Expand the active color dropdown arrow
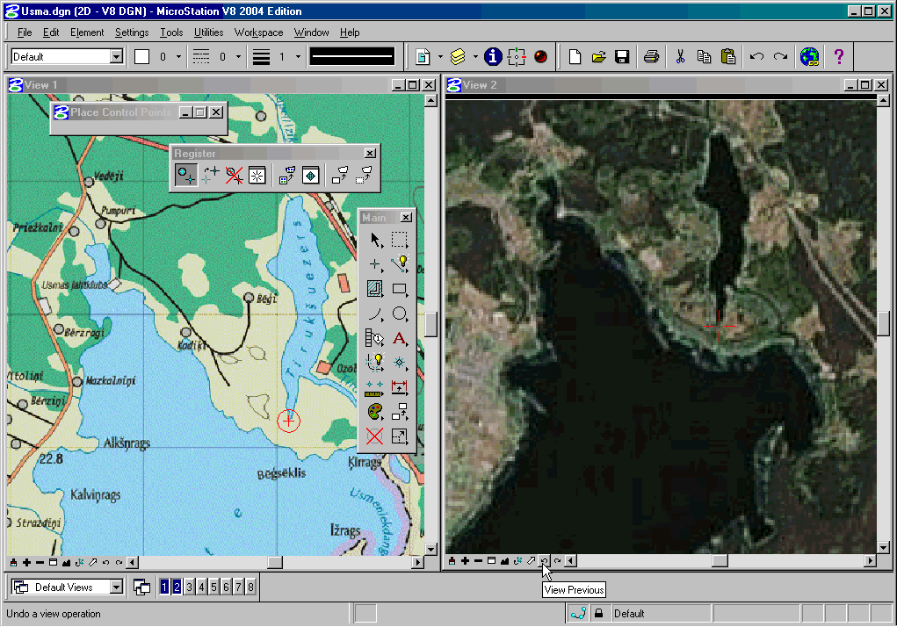The height and width of the screenshot is (627, 897). (x=178, y=56)
